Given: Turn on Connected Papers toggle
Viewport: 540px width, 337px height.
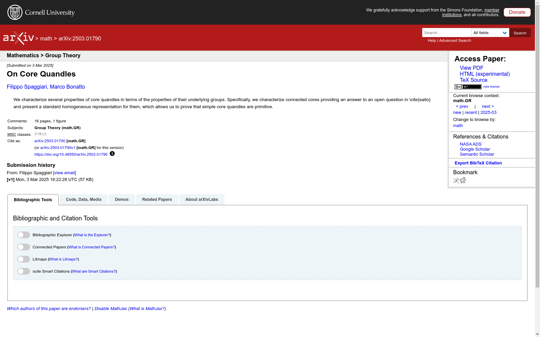Looking at the screenshot, I should (x=24, y=247).
